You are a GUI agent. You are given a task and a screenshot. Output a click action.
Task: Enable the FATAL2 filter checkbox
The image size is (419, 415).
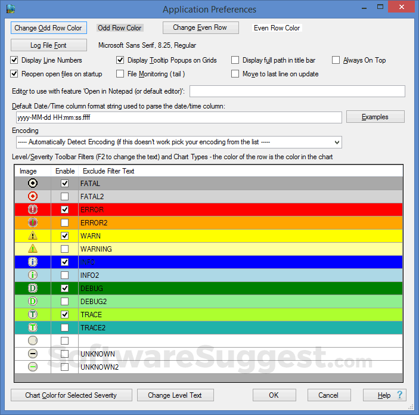point(64,197)
